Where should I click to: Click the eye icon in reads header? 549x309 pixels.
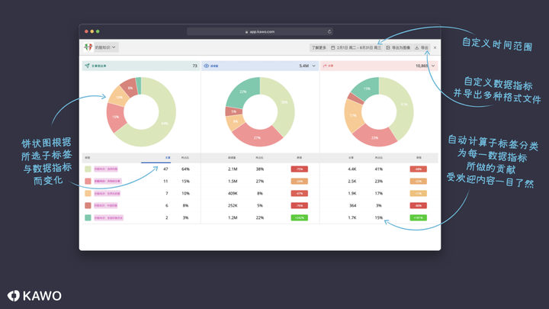pos(206,66)
